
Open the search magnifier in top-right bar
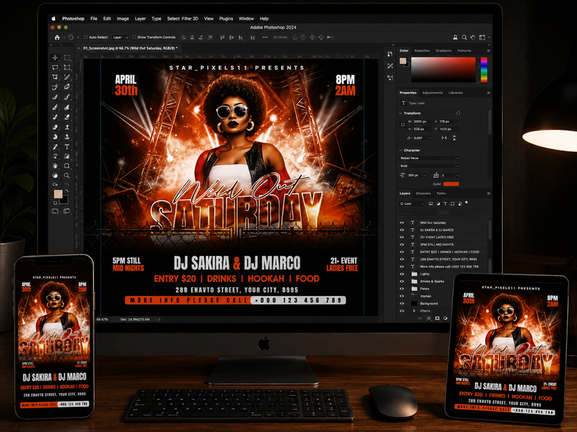pyautogui.click(x=464, y=37)
